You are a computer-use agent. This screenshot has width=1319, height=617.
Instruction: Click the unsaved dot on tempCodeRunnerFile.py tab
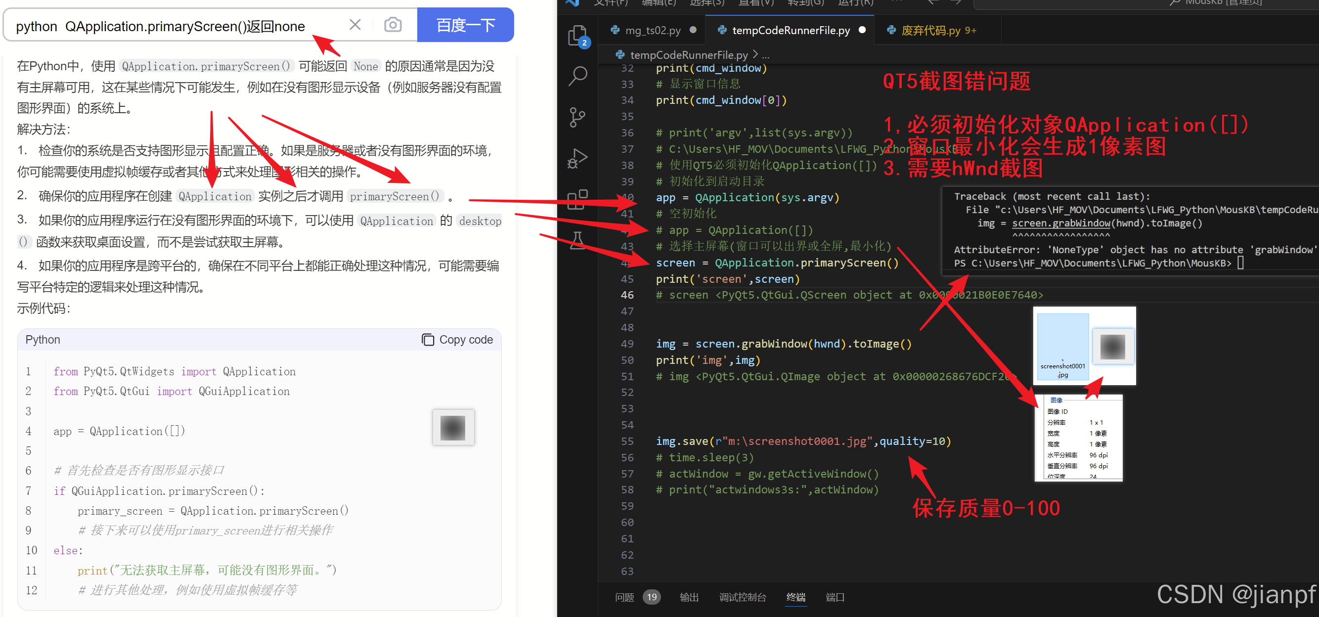862,30
